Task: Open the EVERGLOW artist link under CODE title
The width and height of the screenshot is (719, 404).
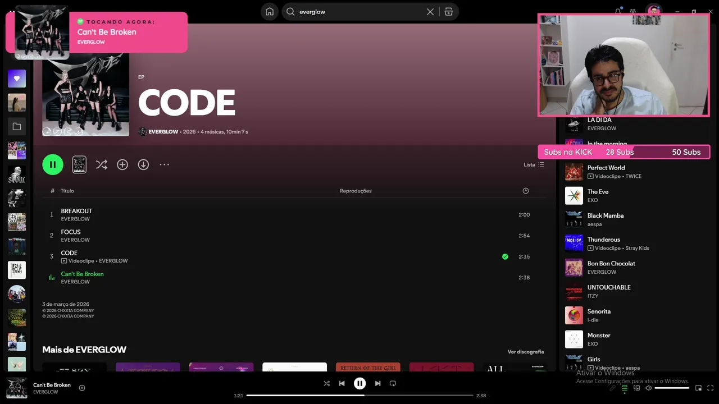Action: (163, 132)
